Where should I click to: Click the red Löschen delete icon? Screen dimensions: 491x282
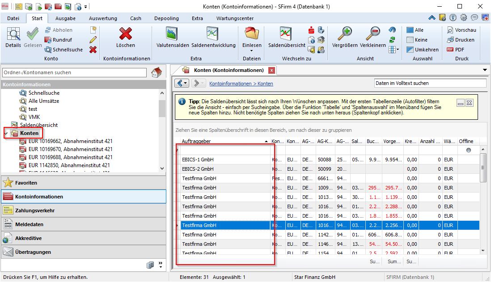126,34
